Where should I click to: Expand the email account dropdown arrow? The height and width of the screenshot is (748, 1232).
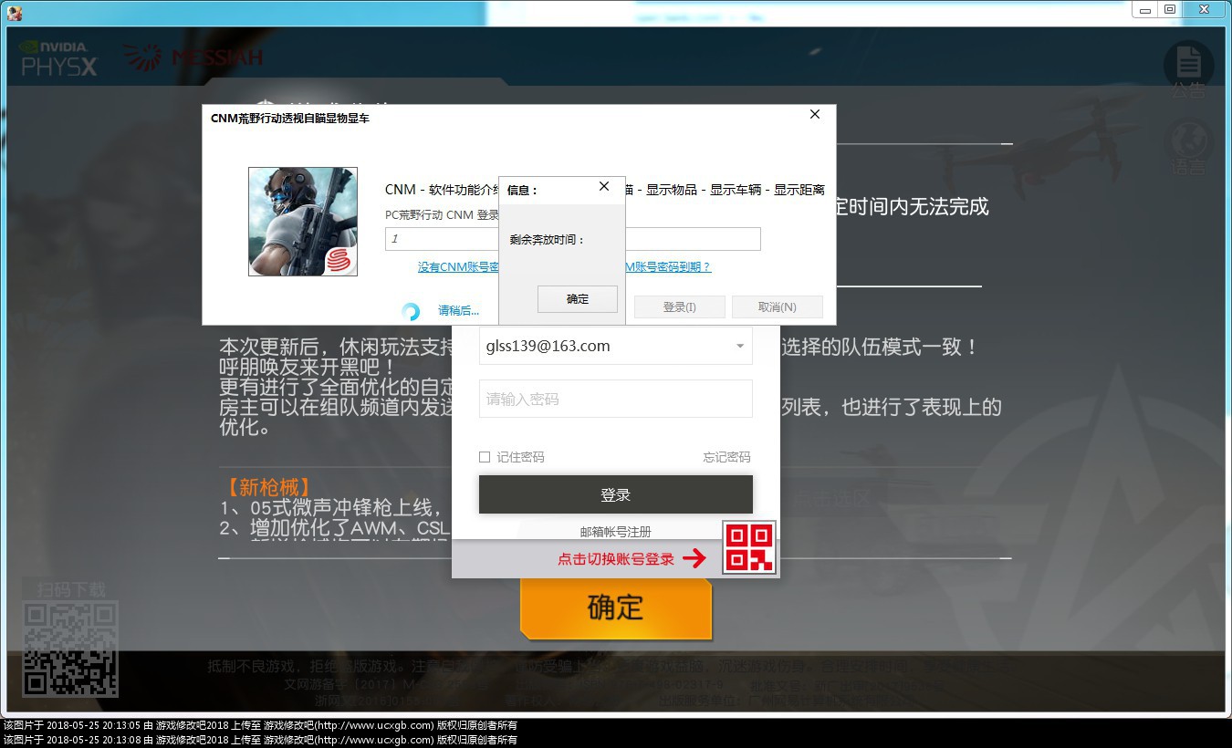point(740,347)
